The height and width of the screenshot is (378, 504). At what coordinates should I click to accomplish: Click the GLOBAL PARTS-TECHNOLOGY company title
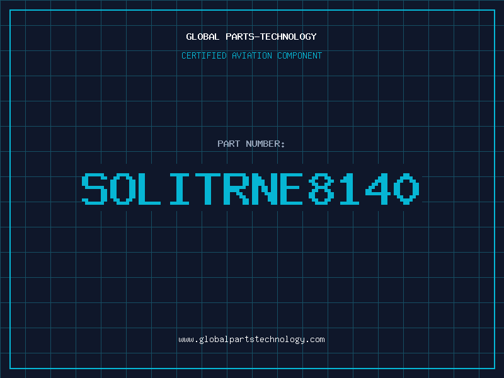[251, 37]
